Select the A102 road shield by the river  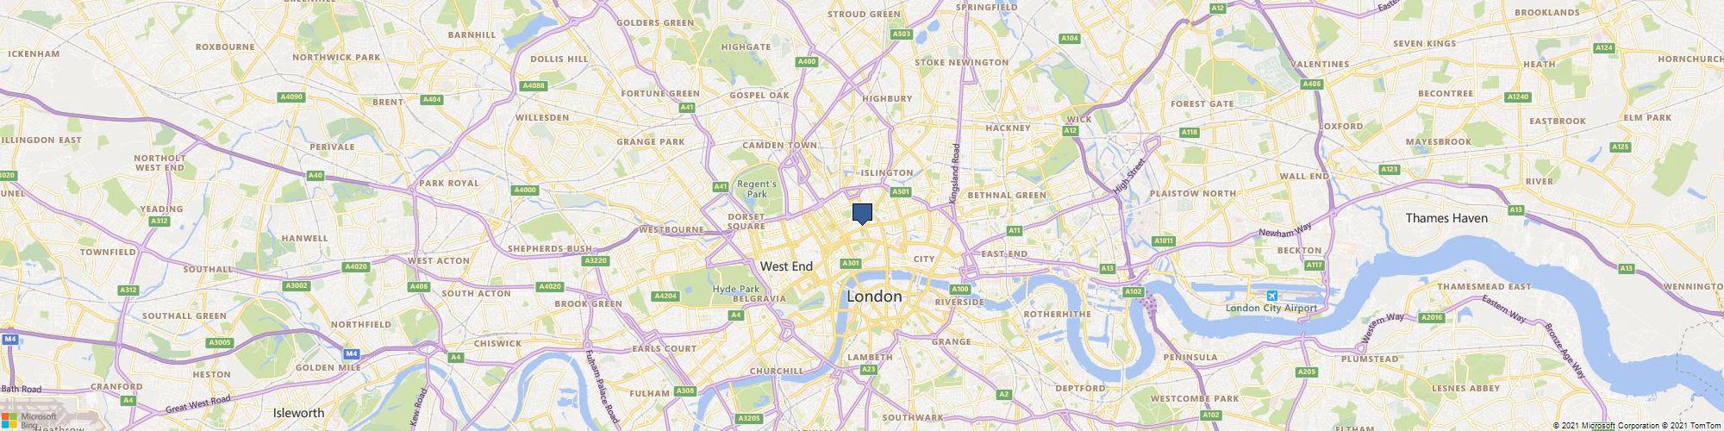(1133, 292)
